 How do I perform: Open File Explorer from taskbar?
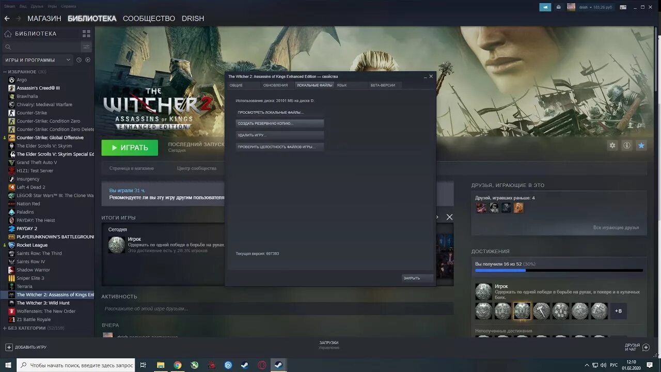[x=161, y=365]
